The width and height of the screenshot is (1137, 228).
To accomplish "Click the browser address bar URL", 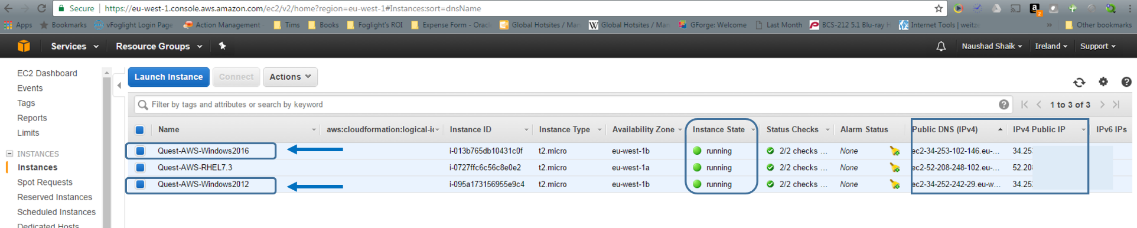I will click(292, 8).
